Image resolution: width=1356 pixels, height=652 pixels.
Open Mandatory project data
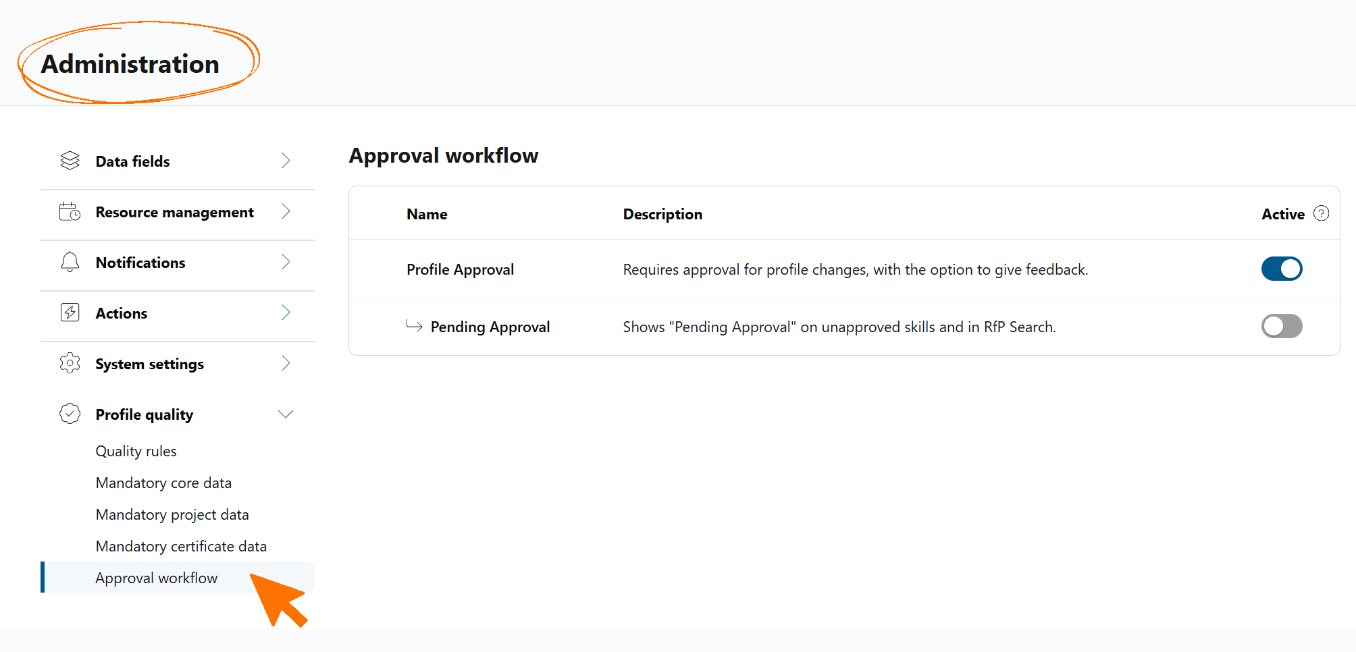click(172, 514)
